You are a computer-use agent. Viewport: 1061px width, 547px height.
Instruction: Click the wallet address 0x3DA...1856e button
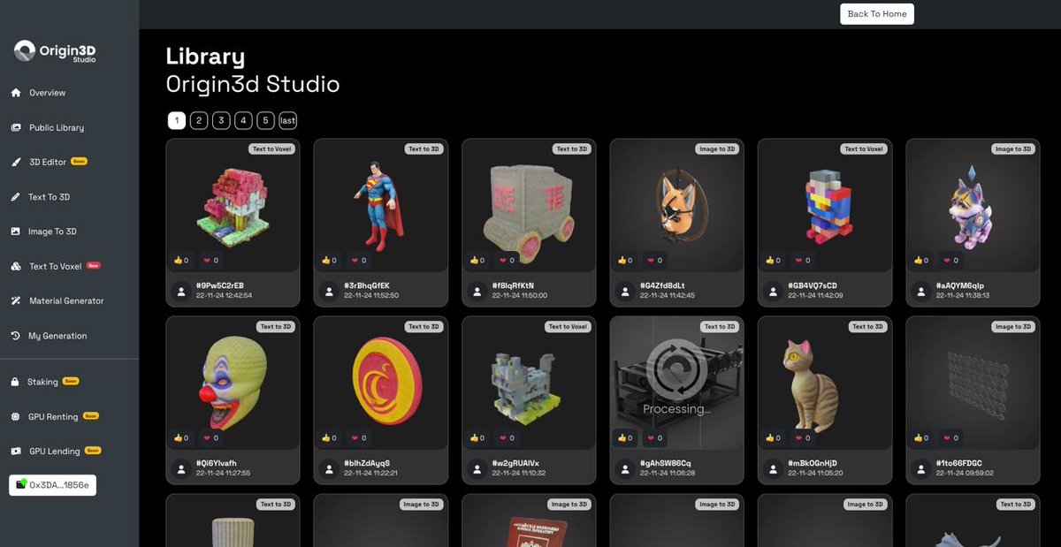(52, 485)
